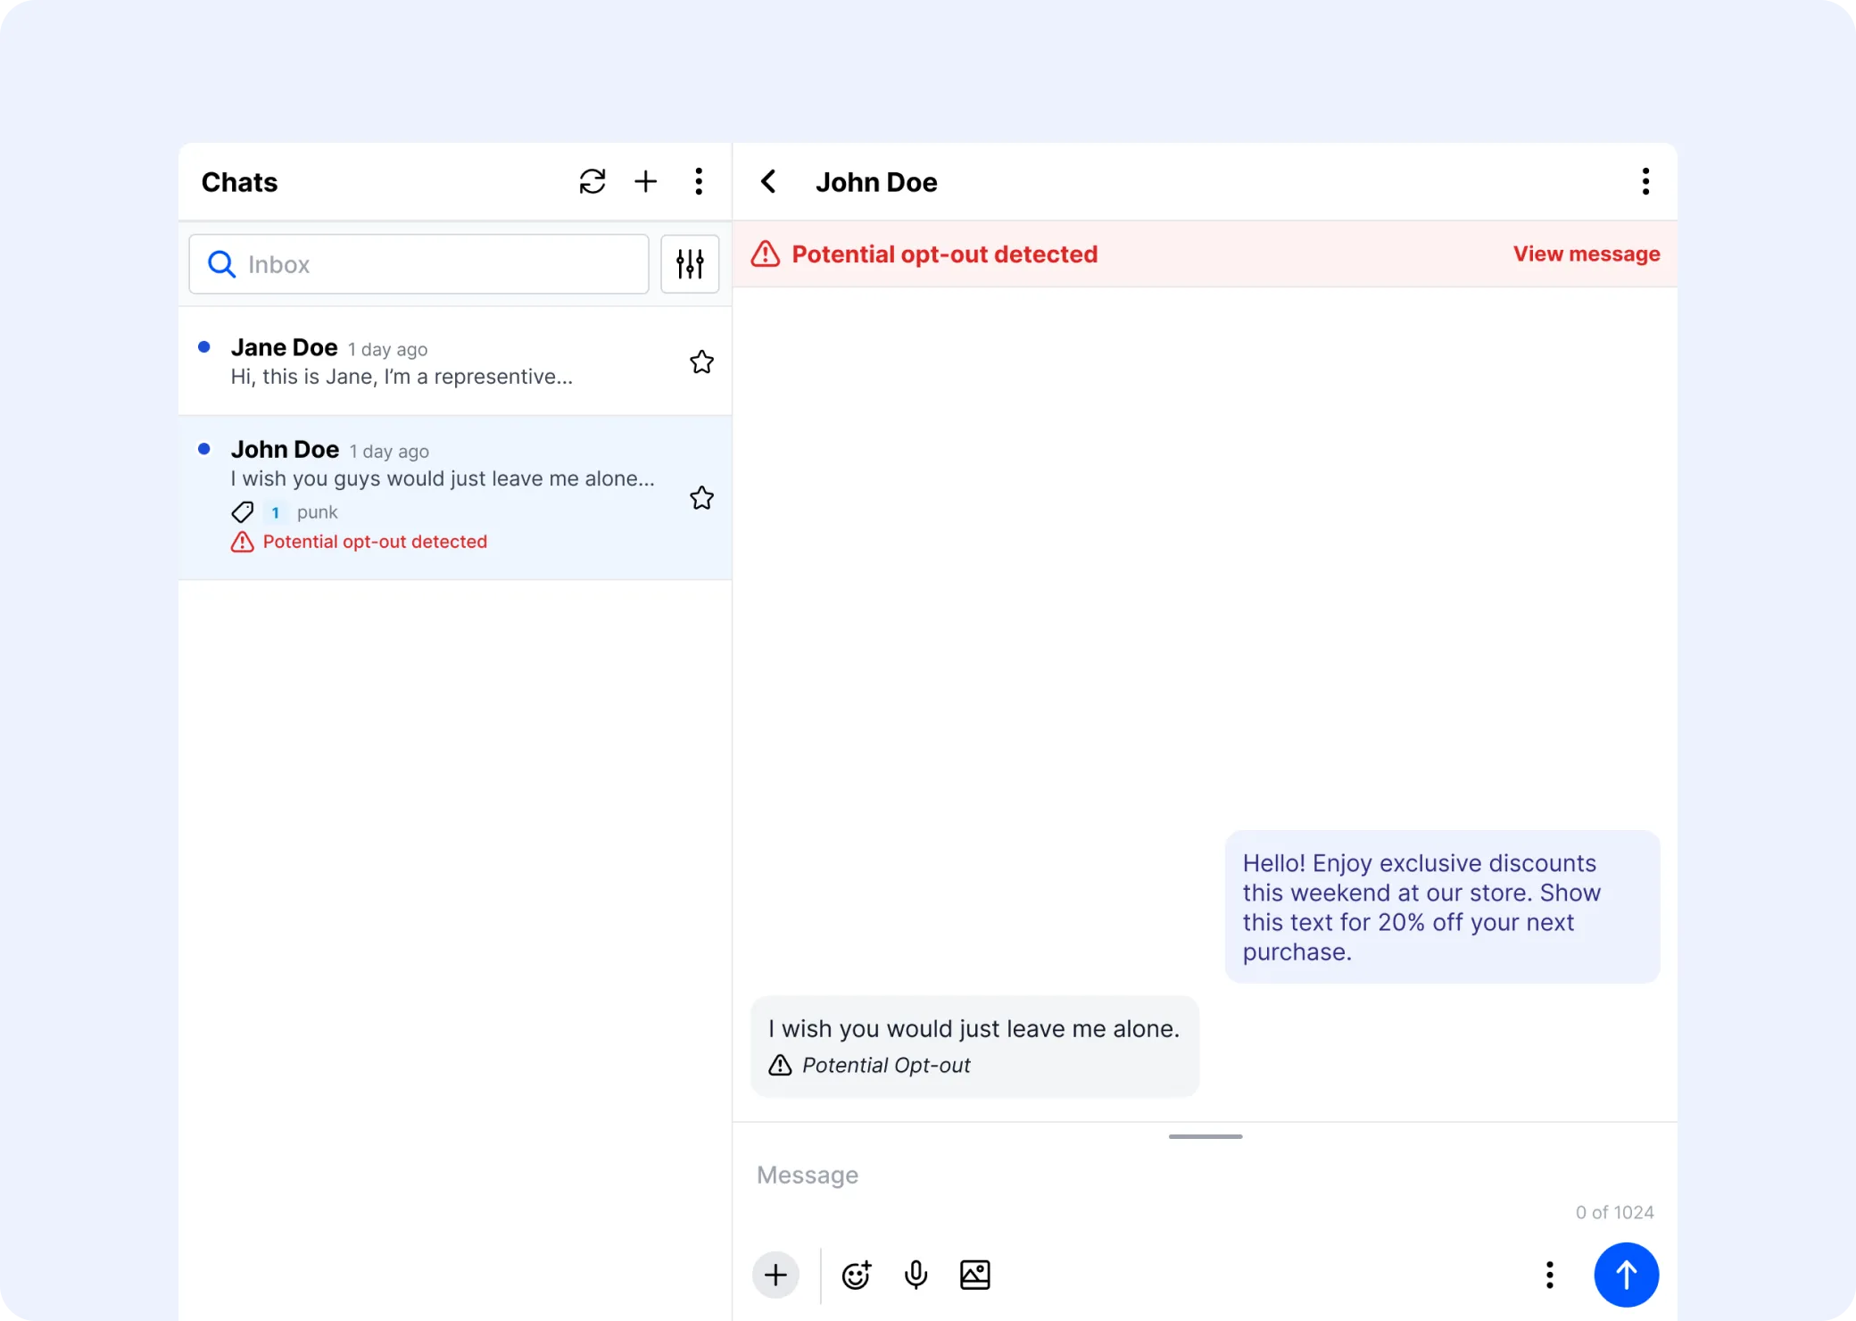The width and height of the screenshot is (1856, 1321).
Task: Open attachments with plus button in composer
Action: (x=775, y=1275)
